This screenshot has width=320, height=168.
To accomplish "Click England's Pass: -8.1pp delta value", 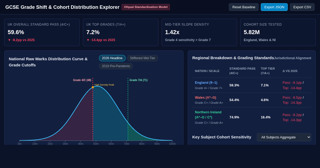I will pyautogui.click(x=292, y=83).
